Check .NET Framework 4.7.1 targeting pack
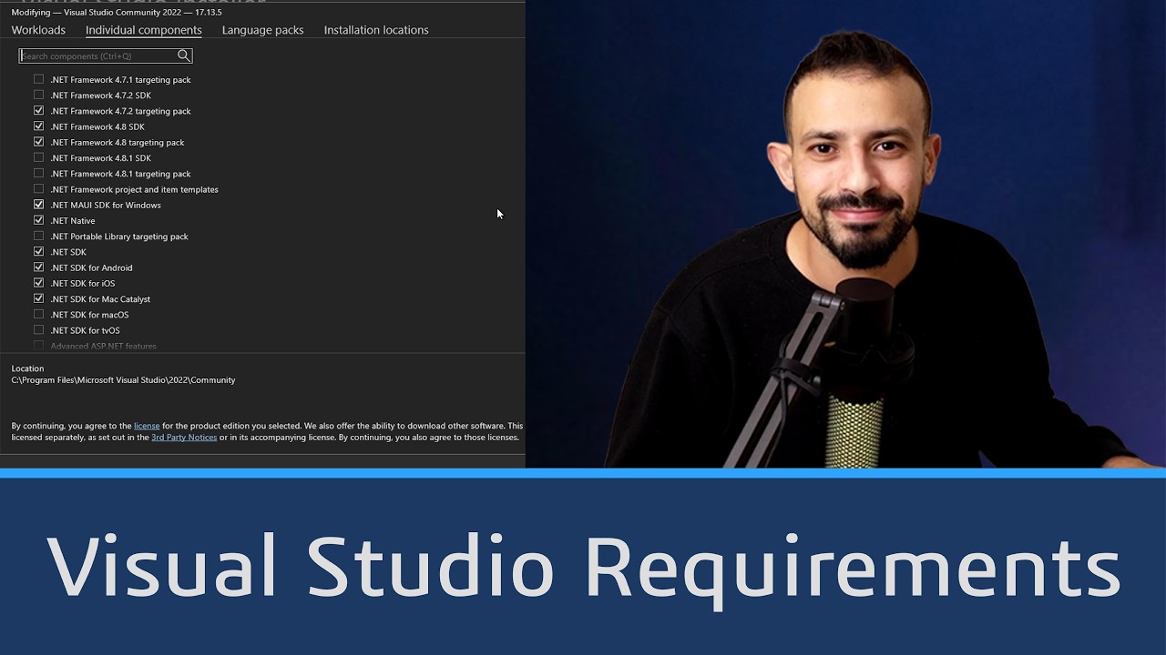 pyautogui.click(x=38, y=79)
